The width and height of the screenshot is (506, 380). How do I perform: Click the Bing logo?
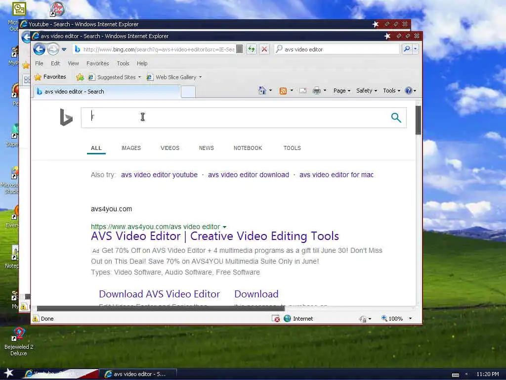(x=66, y=117)
